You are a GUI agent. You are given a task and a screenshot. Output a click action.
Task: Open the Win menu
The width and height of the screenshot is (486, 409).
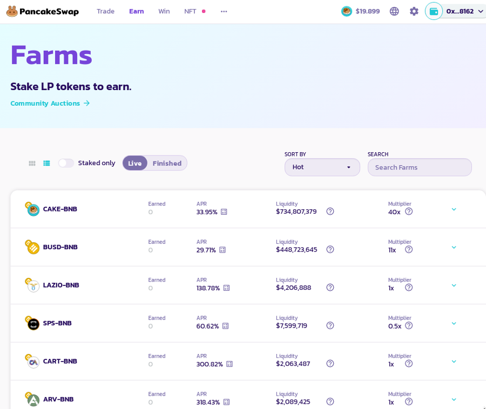tap(164, 11)
